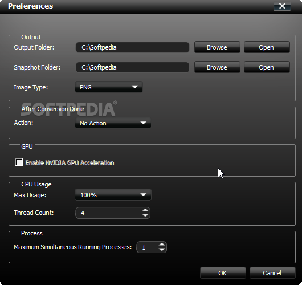Decrease Maximum Simultaneous Running Processes value
This screenshot has height=285, width=302.
pos(162,250)
